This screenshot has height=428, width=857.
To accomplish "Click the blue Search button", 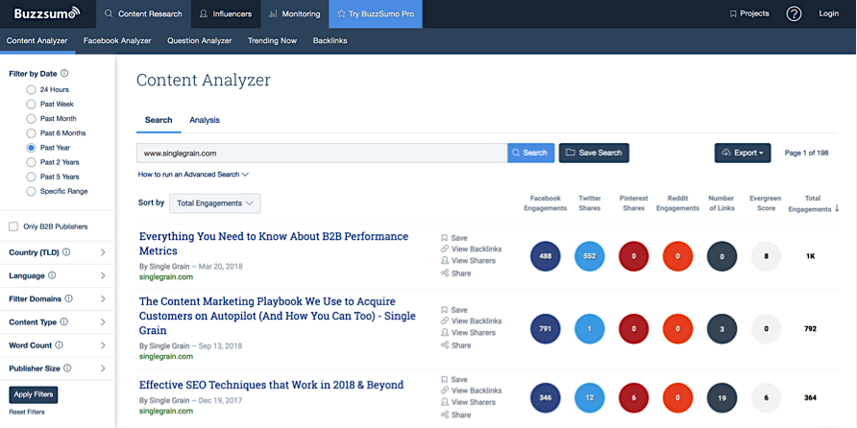I will [x=530, y=153].
